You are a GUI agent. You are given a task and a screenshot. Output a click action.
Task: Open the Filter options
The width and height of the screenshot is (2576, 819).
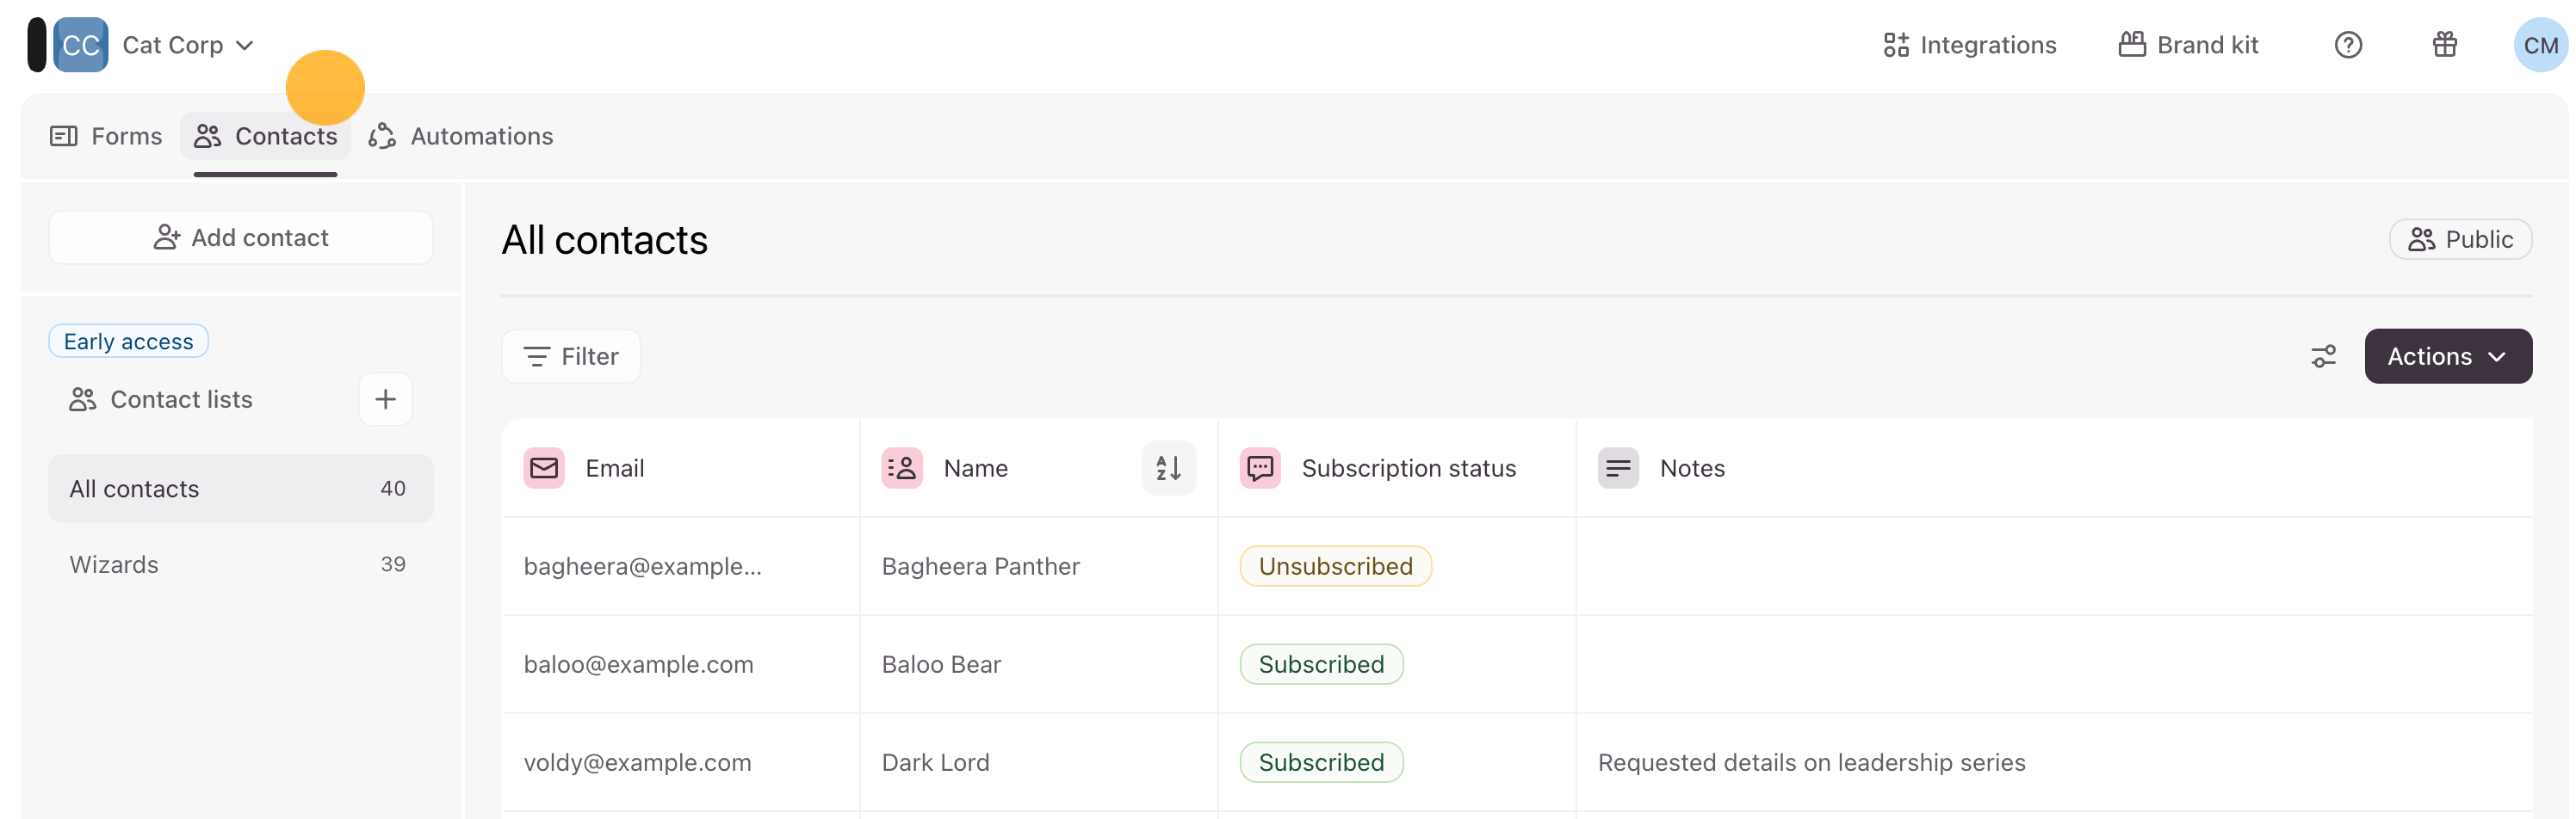pos(571,356)
